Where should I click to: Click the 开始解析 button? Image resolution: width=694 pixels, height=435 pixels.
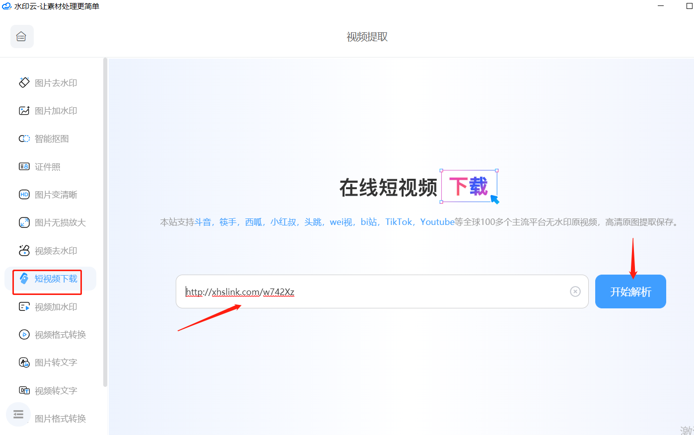[630, 291]
